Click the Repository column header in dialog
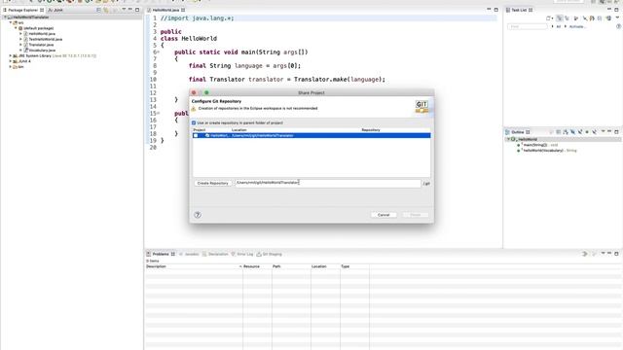 (x=371, y=129)
